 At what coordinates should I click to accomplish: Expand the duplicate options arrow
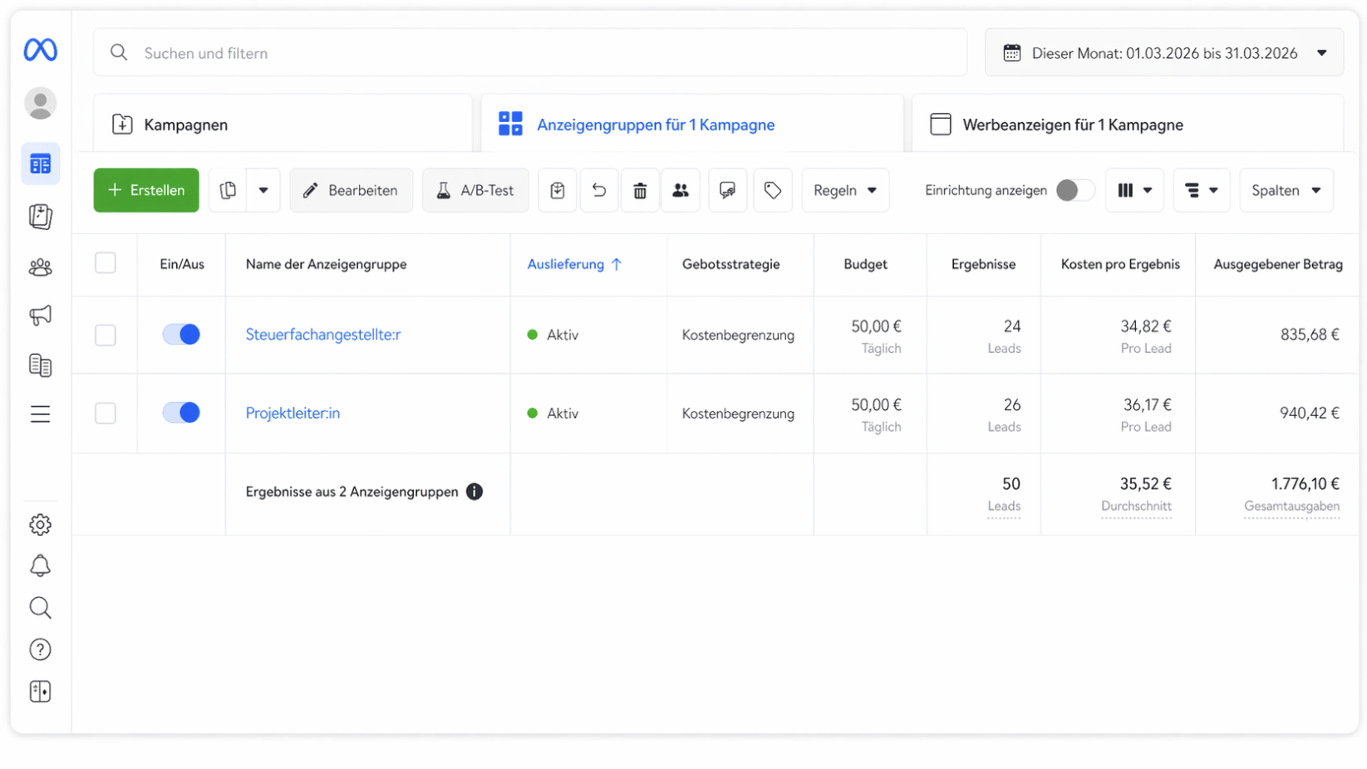[x=263, y=190]
